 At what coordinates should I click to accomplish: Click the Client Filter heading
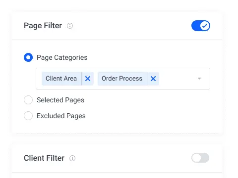pyautogui.click(x=44, y=158)
